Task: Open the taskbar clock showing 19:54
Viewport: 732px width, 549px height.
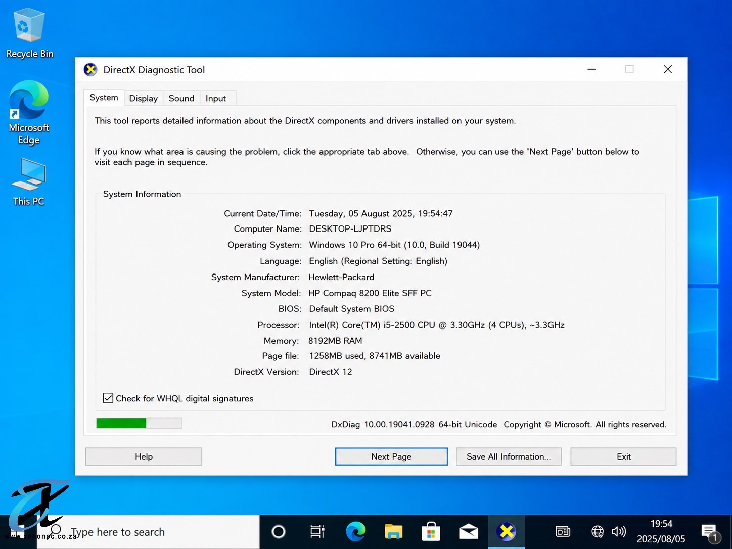Action: [661, 532]
